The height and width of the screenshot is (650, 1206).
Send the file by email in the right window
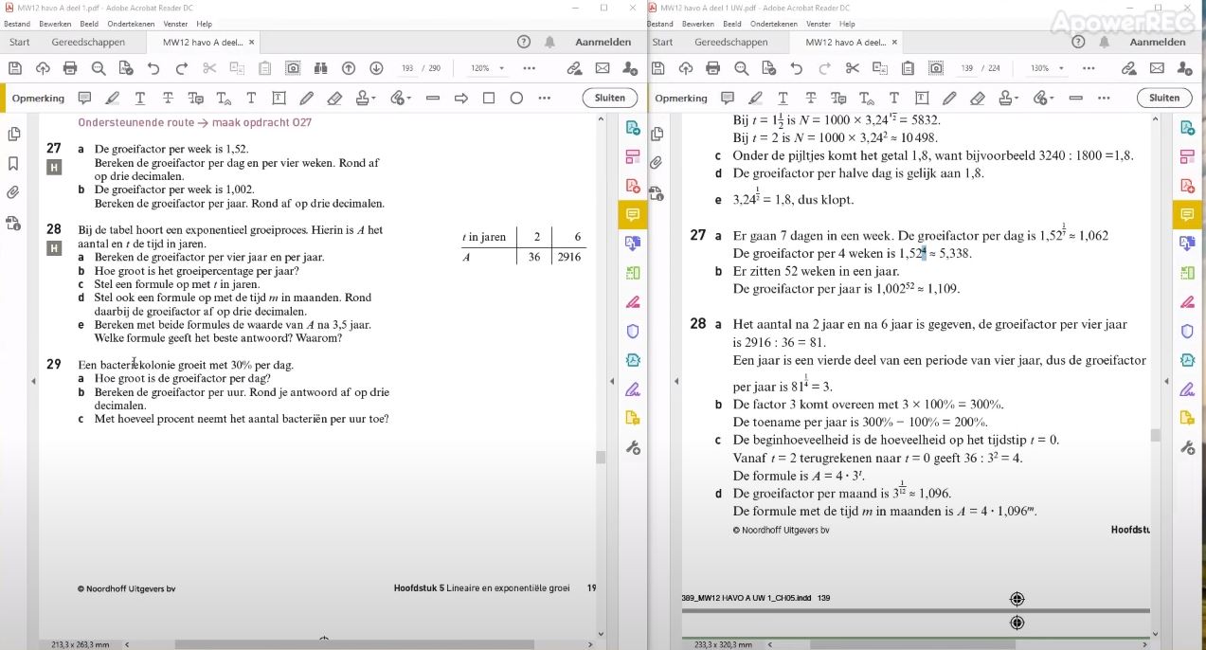(1156, 68)
